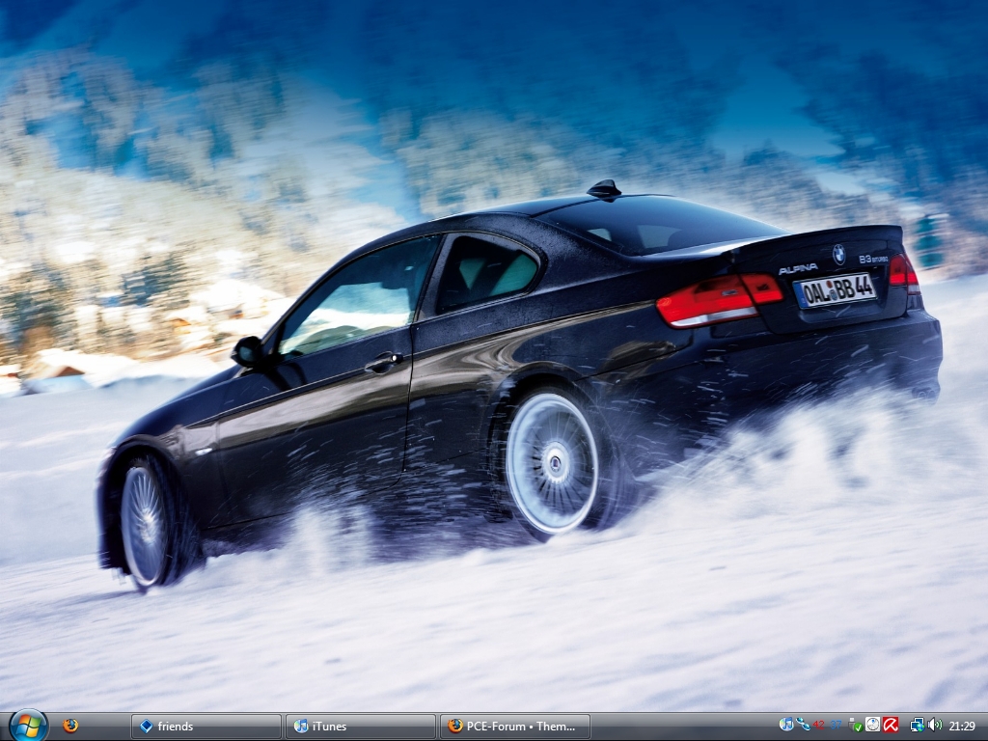Open the Safely Remove Hardware tray icon
988x741 pixels.
point(855,725)
